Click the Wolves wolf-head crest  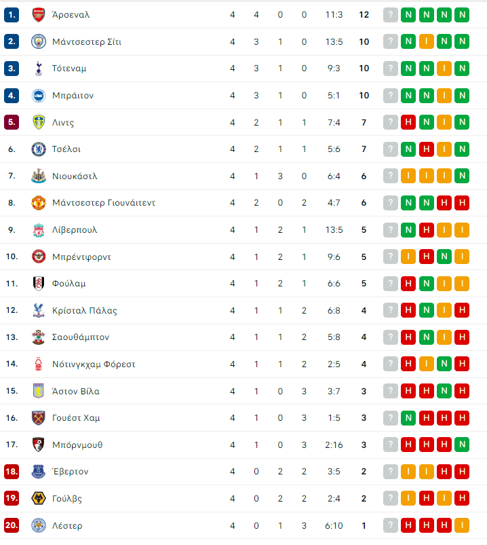click(x=39, y=498)
